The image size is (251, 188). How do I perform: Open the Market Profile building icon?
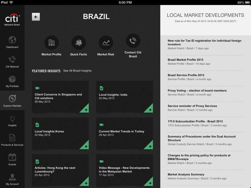pyautogui.click(x=52, y=43)
